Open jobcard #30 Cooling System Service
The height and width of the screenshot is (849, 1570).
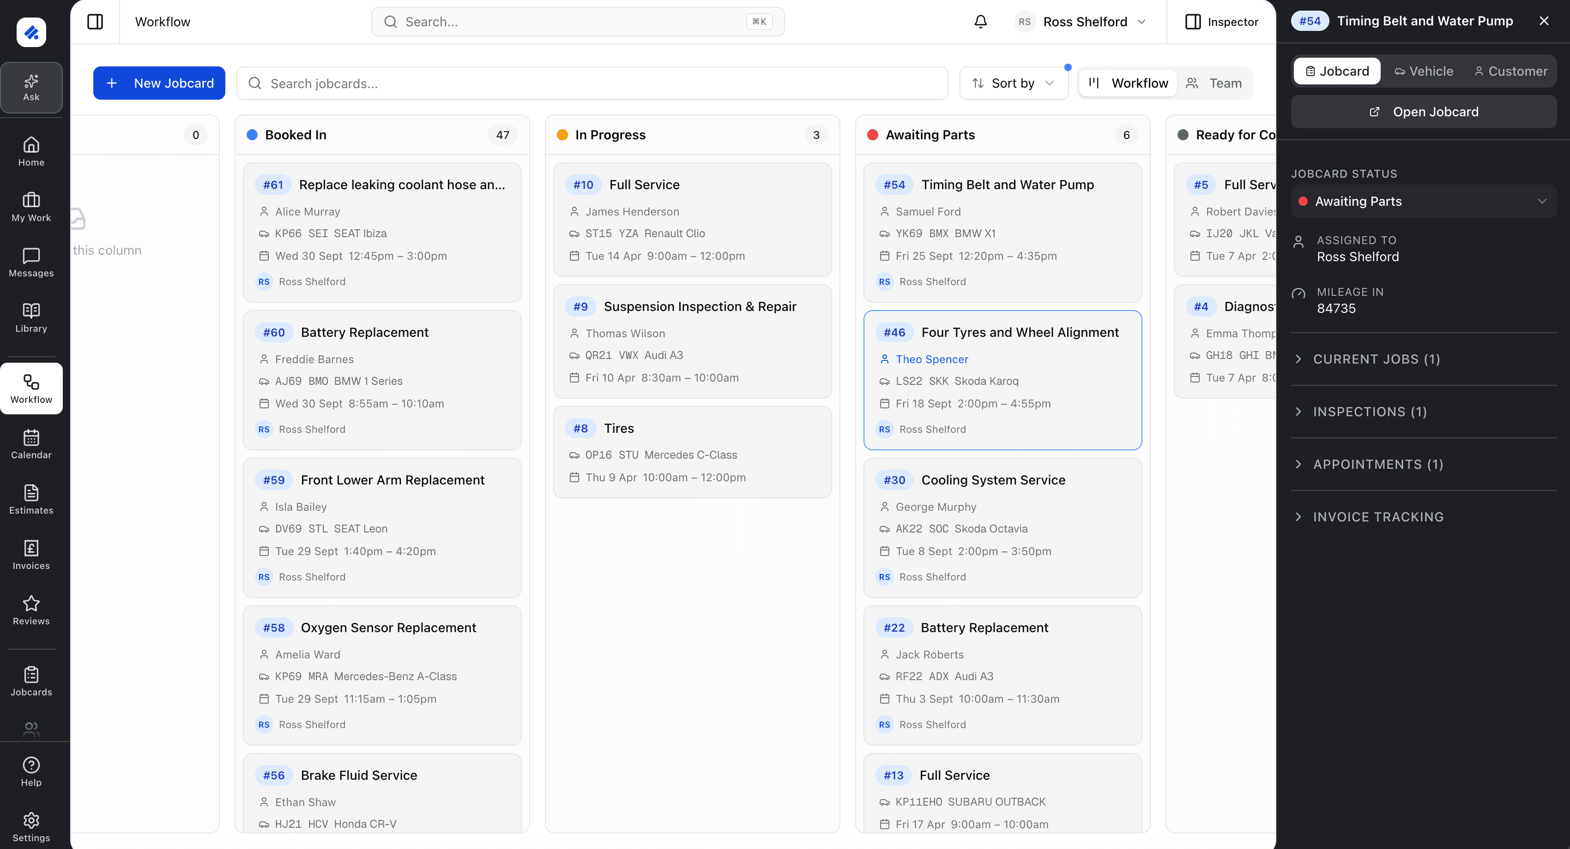(1002, 528)
